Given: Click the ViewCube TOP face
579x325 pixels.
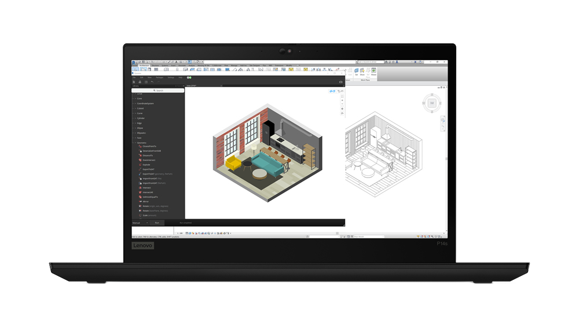Looking at the screenshot, I should click(x=431, y=102).
